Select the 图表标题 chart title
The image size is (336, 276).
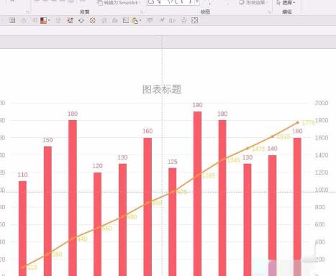pyautogui.click(x=162, y=89)
